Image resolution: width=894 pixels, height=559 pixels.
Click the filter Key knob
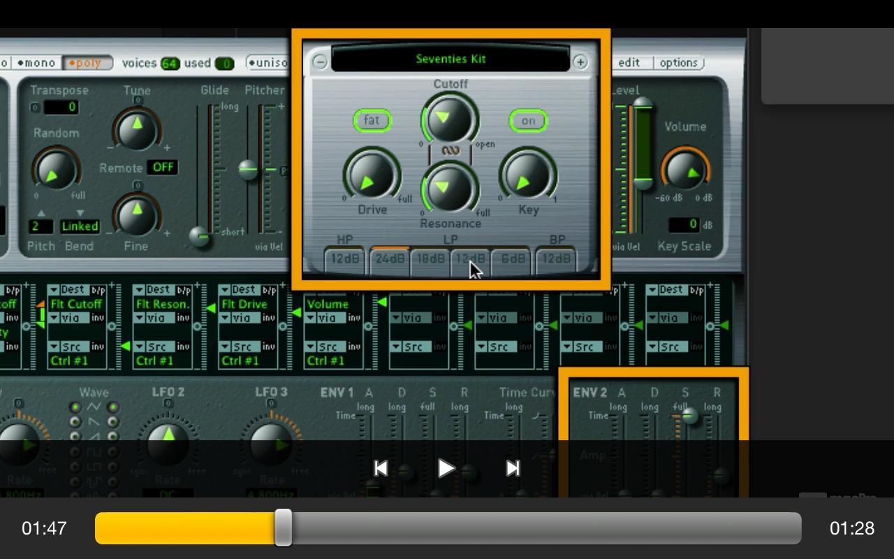pos(527,175)
